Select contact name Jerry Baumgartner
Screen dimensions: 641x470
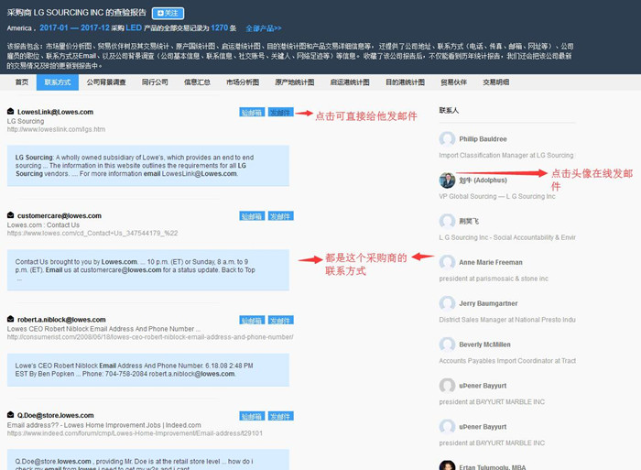[x=488, y=303]
